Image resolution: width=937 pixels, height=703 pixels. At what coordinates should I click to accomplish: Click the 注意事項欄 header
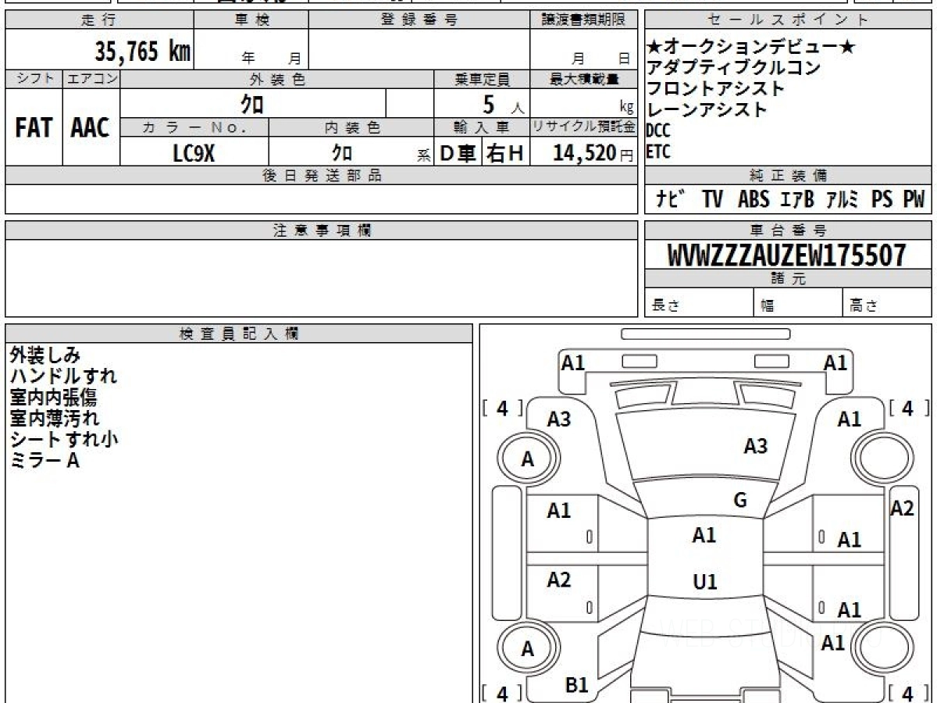point(321,230)
